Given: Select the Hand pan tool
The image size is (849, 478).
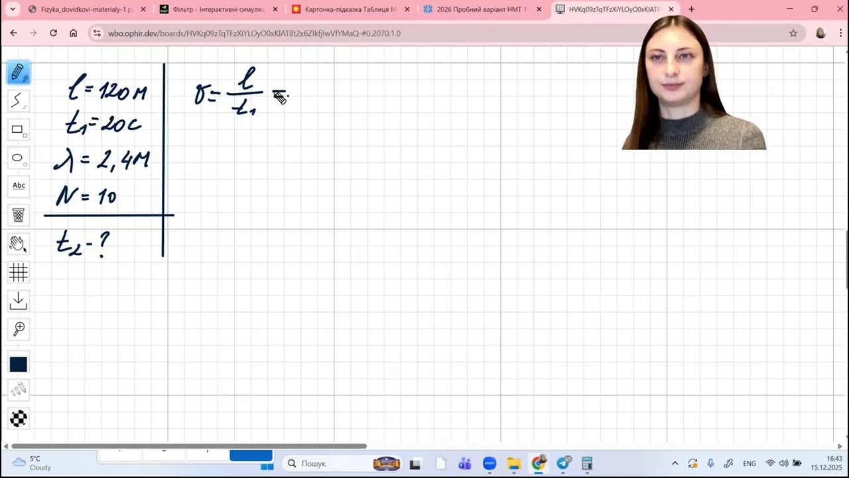Looking at the screenshot, I should pyautogui.click(x=19, y=244).
